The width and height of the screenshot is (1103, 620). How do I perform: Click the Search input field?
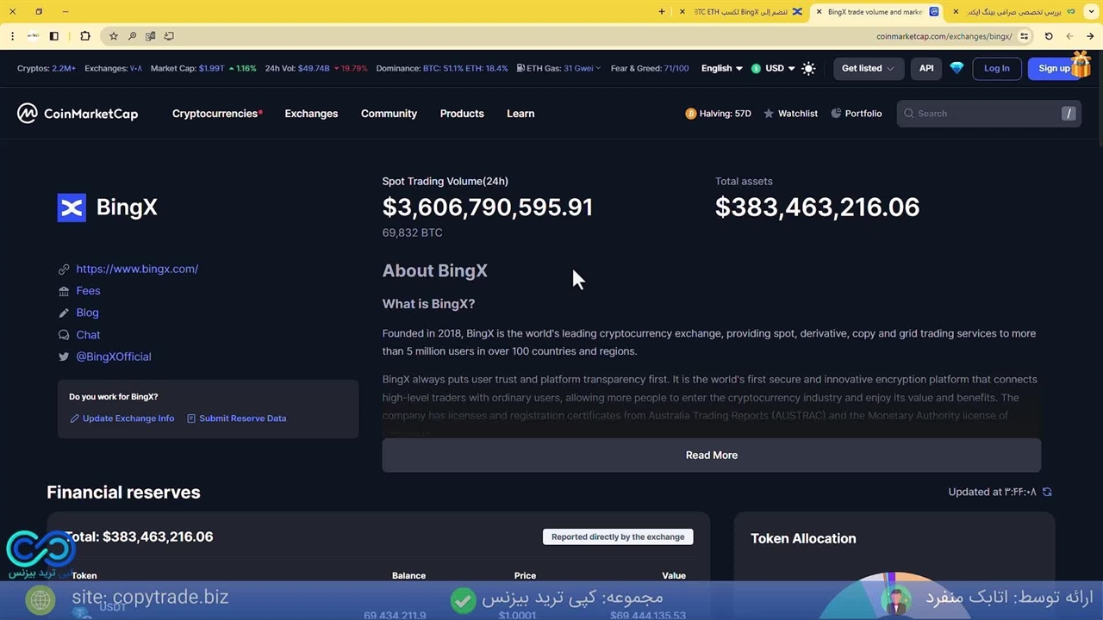(x=982, y=114)
